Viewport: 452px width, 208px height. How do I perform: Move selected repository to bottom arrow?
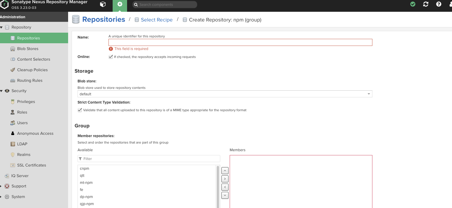(x=225, y=195)
